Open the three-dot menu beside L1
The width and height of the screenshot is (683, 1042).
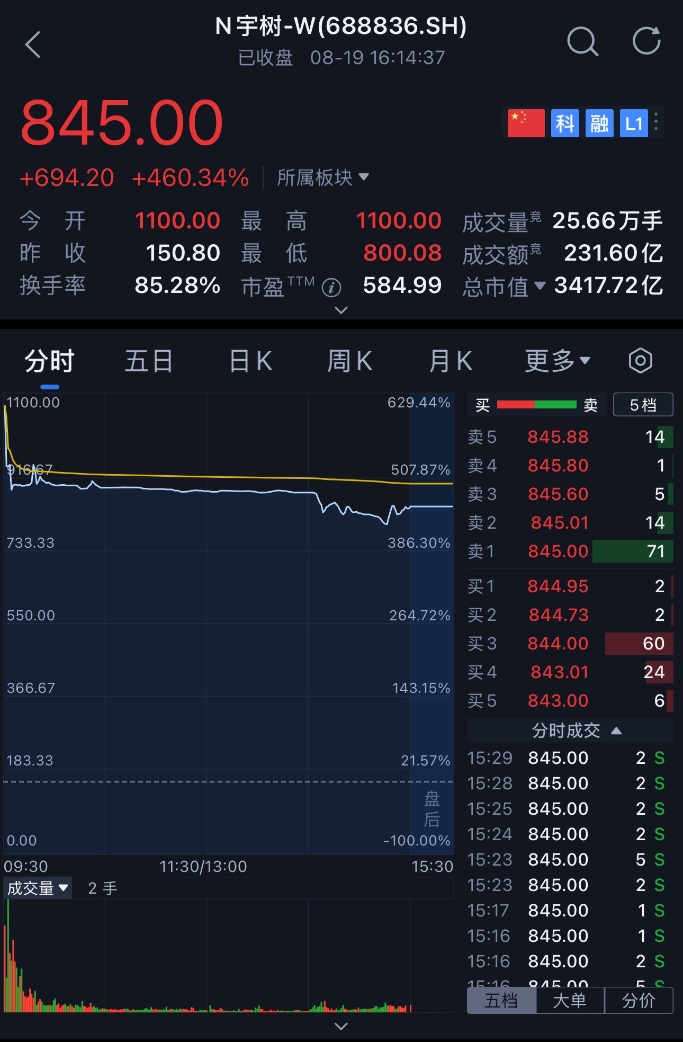click(657, 122)
